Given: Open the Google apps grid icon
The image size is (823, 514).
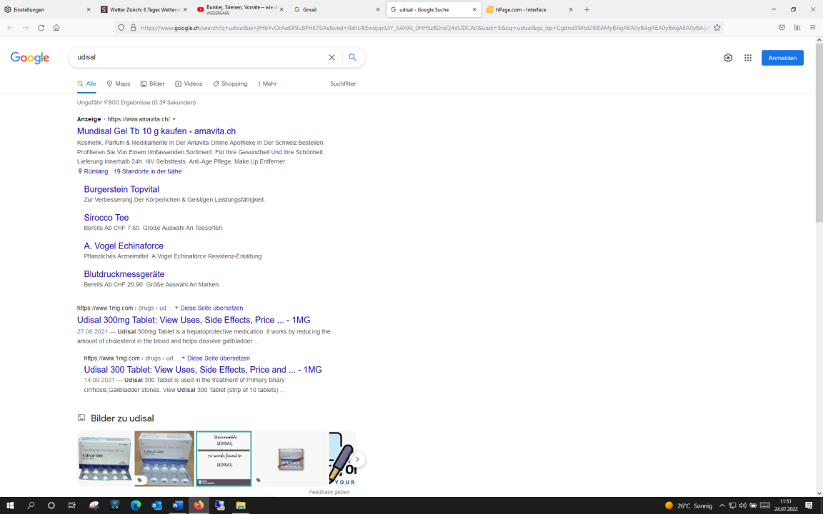Looking at the screenshot, I should click(x=748, y=58).
